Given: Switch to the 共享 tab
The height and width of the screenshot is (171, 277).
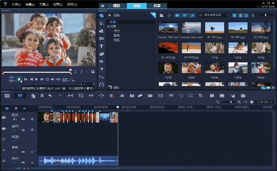Looking at the screenshot, I should [157, 6].
